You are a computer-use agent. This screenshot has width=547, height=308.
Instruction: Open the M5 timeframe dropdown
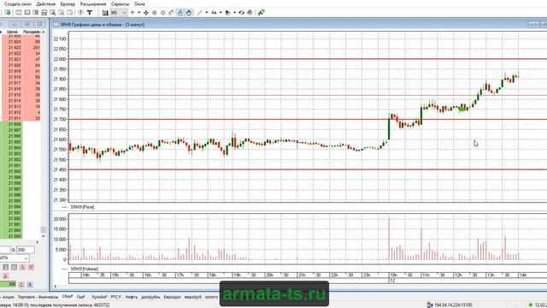point(119,13)
